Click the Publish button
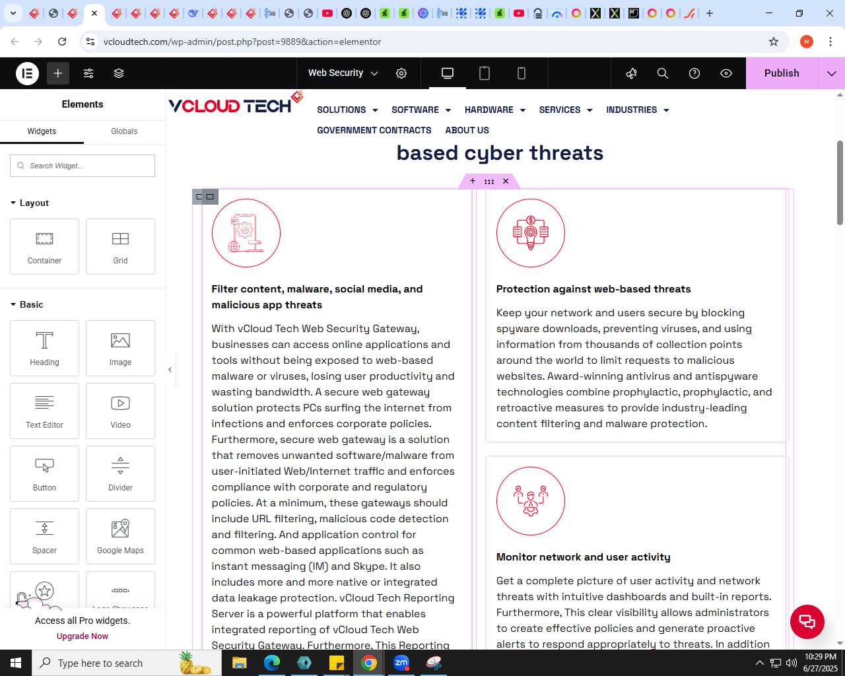845x676 pixels. [782, 73]
